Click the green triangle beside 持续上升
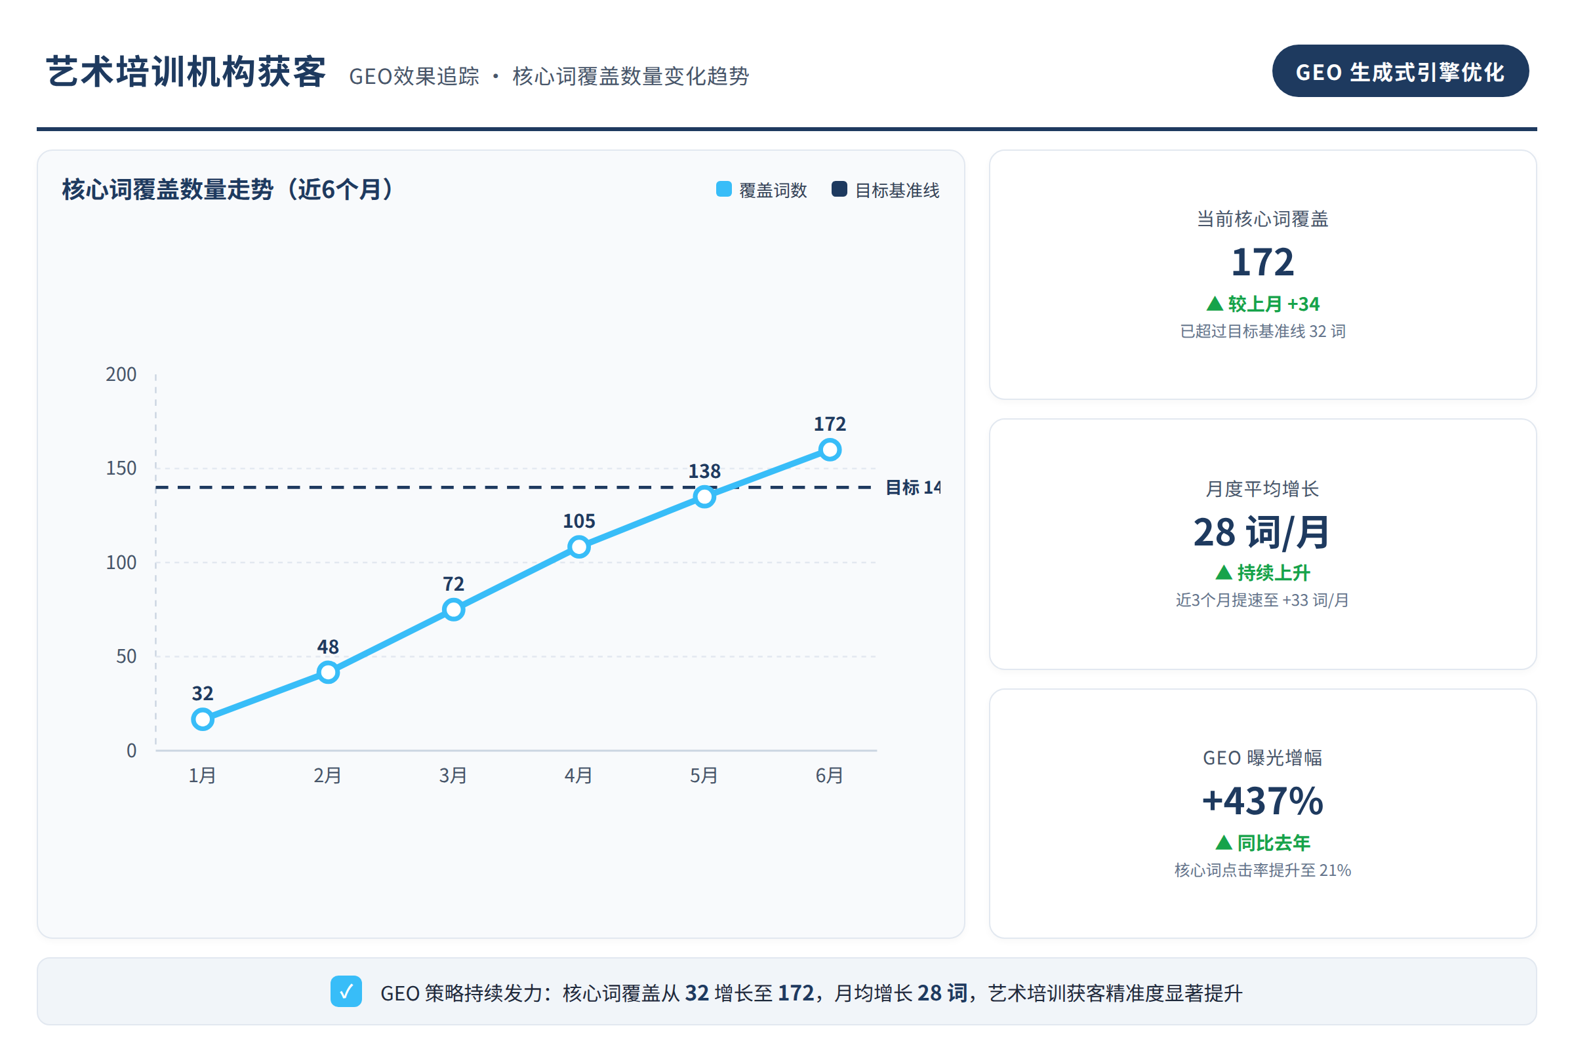The image size is (1574, 1049). (1223, 572)
